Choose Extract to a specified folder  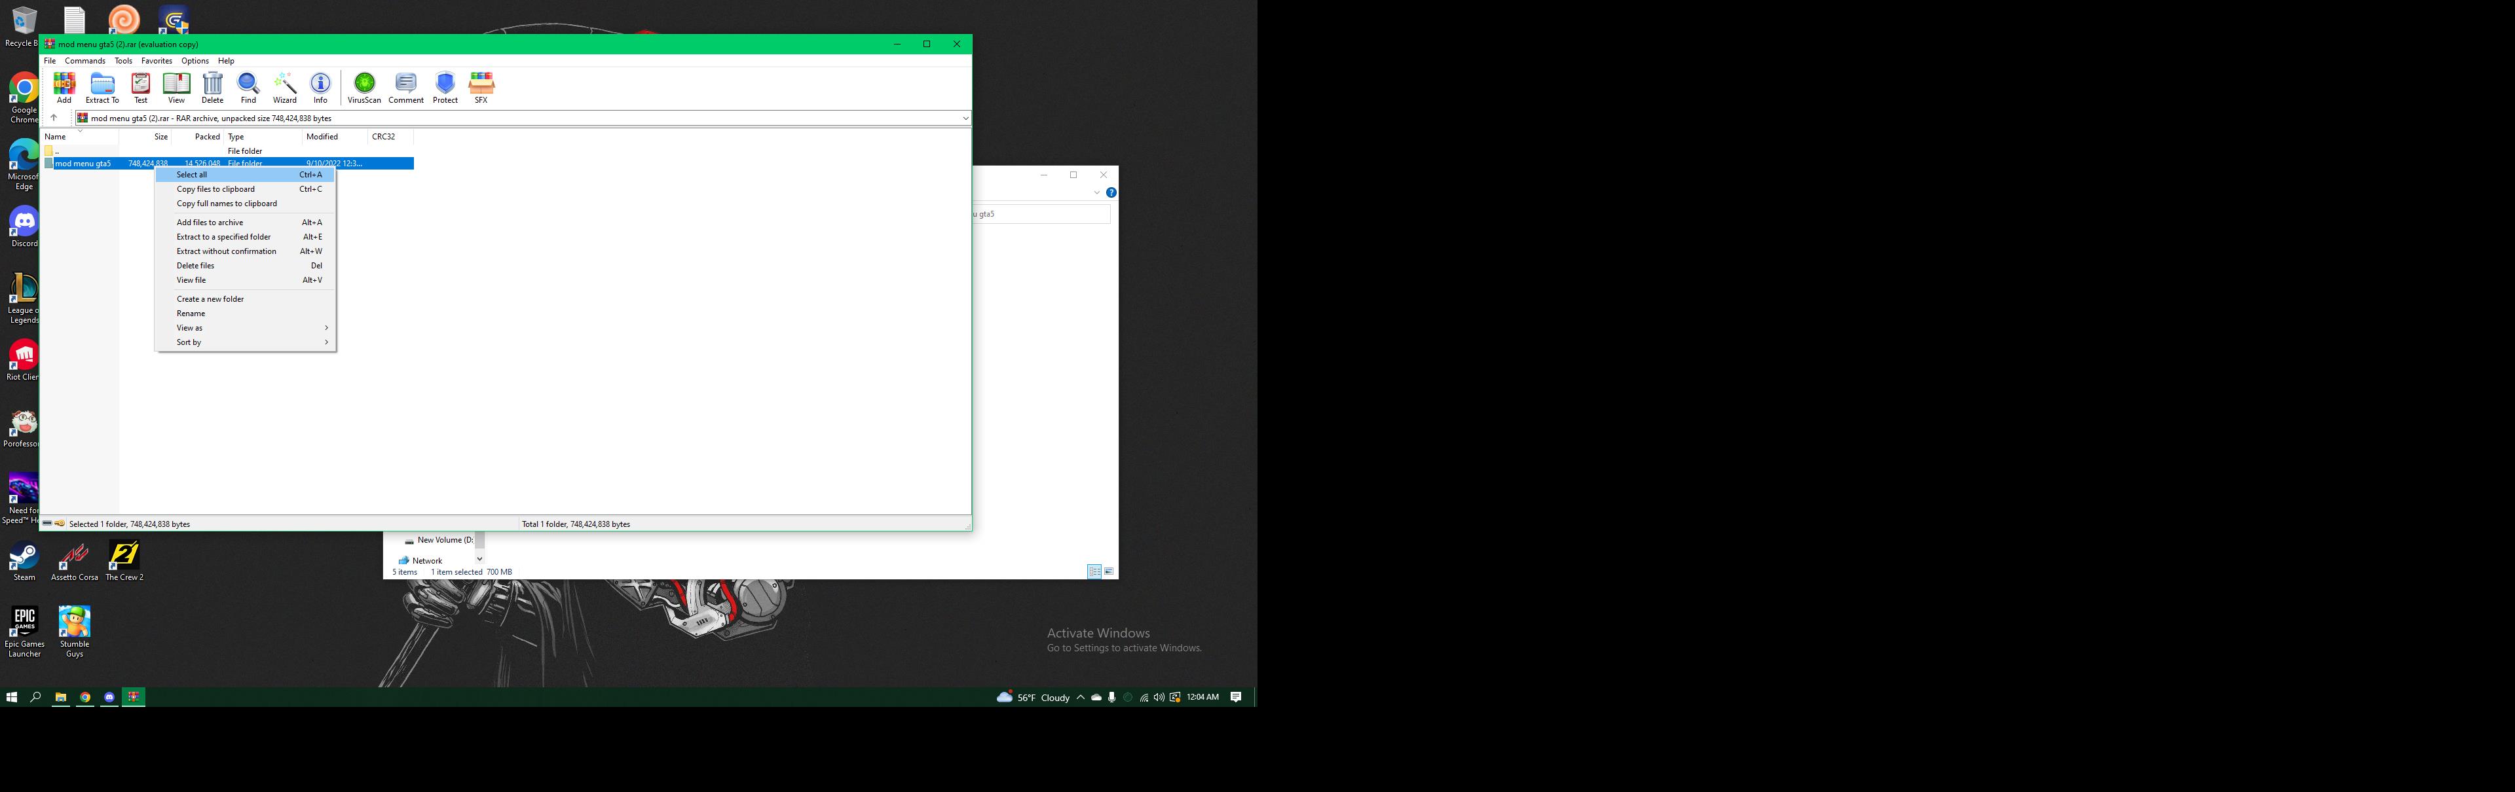point(223,237)
